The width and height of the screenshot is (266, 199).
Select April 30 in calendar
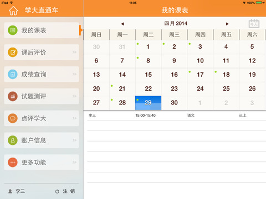pyautogui.click(x=174, y=103)
